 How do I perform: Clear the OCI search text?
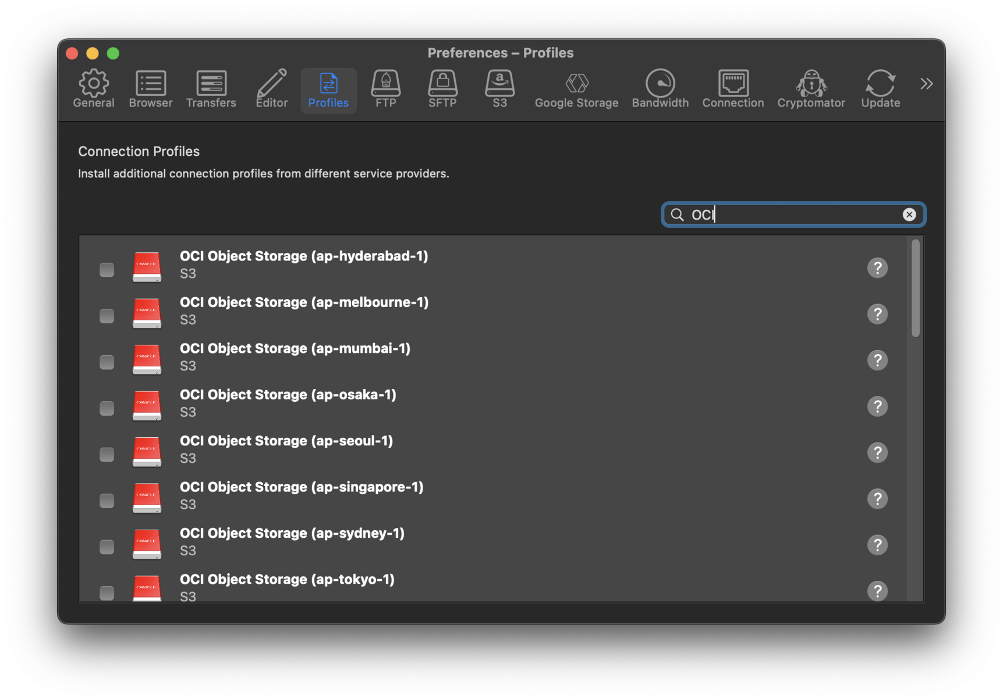pos(909,215)
